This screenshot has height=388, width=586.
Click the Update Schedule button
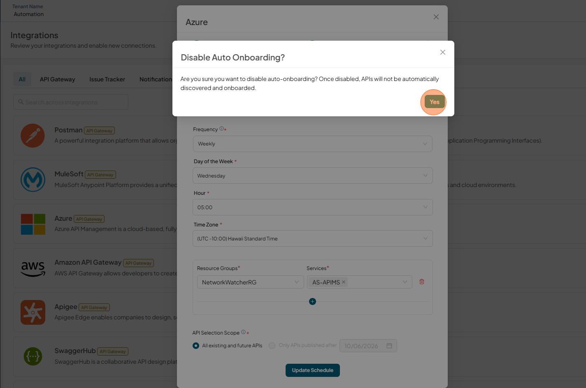coord(312,370)
